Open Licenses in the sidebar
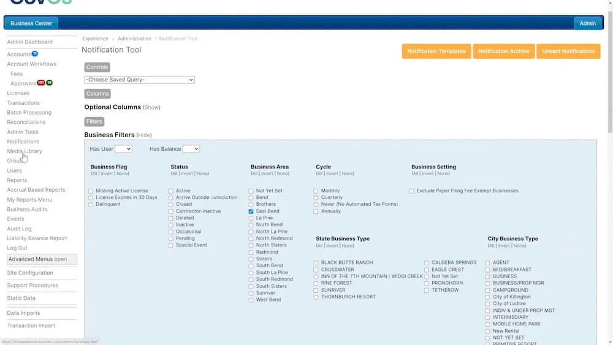Viewport: 613px width, 345px height. 18,93
